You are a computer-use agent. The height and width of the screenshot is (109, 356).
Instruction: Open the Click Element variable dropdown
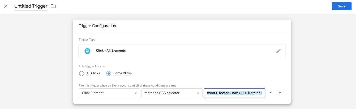click(x=106, y=93)
